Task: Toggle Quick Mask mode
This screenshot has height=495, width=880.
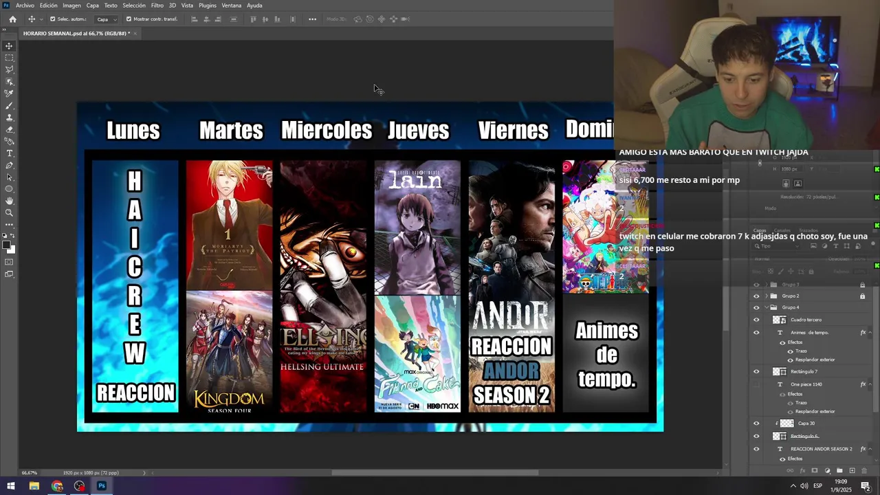Action: (x=9, y=262)
